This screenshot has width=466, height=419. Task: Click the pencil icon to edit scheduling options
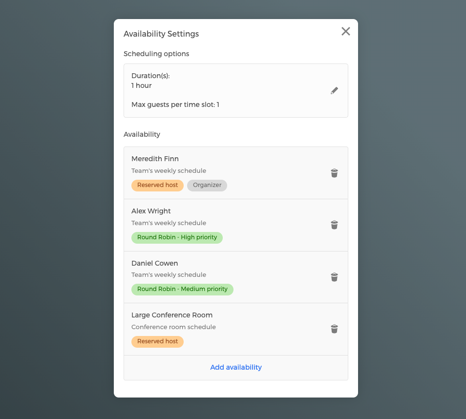pos(334,90)
